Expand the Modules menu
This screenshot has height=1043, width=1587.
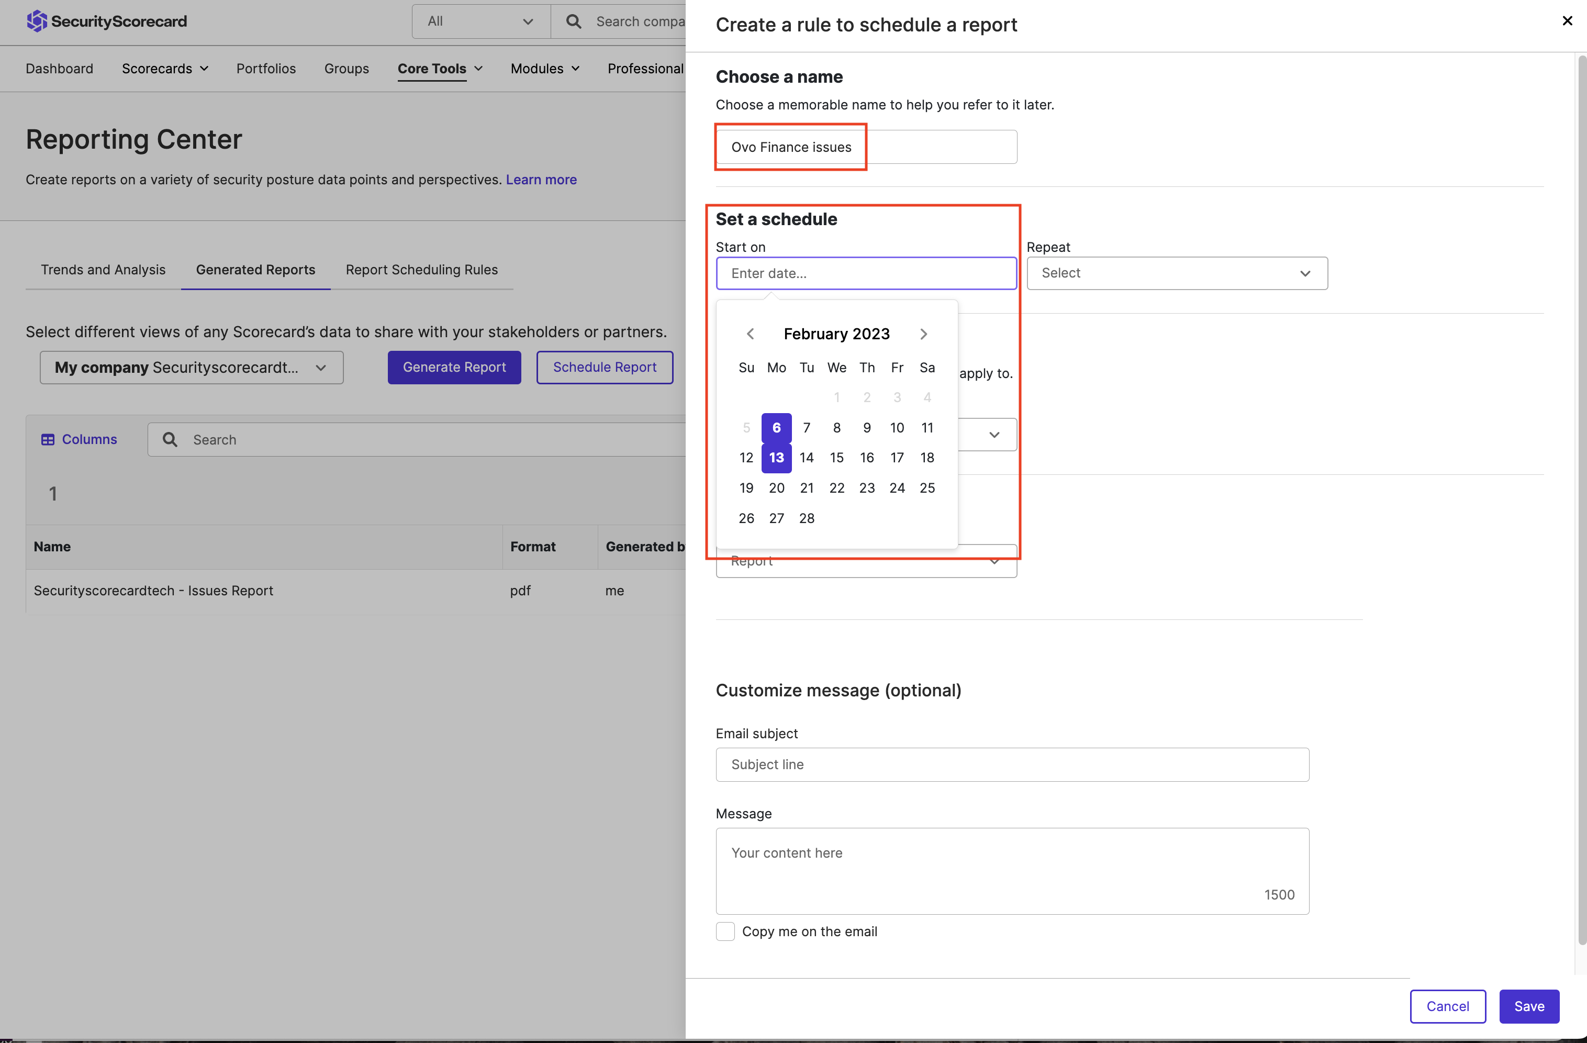545,69
